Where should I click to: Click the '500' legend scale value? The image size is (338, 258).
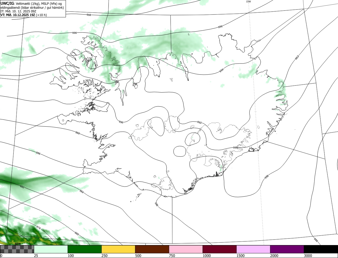(x=138, y=256)
